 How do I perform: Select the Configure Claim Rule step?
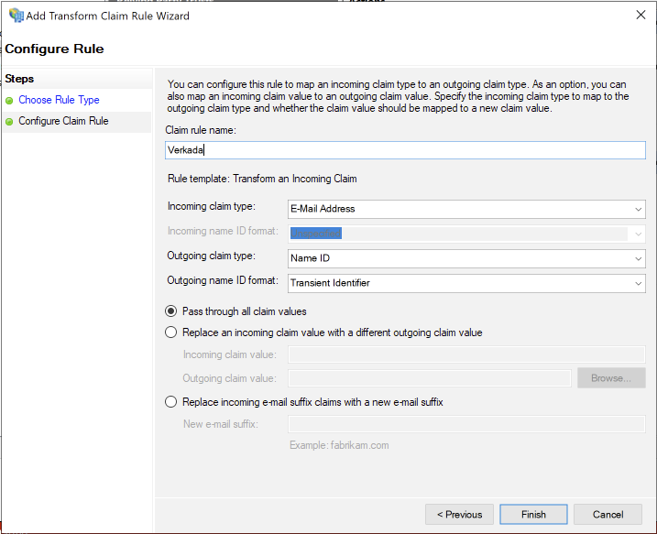coord(63,121)
